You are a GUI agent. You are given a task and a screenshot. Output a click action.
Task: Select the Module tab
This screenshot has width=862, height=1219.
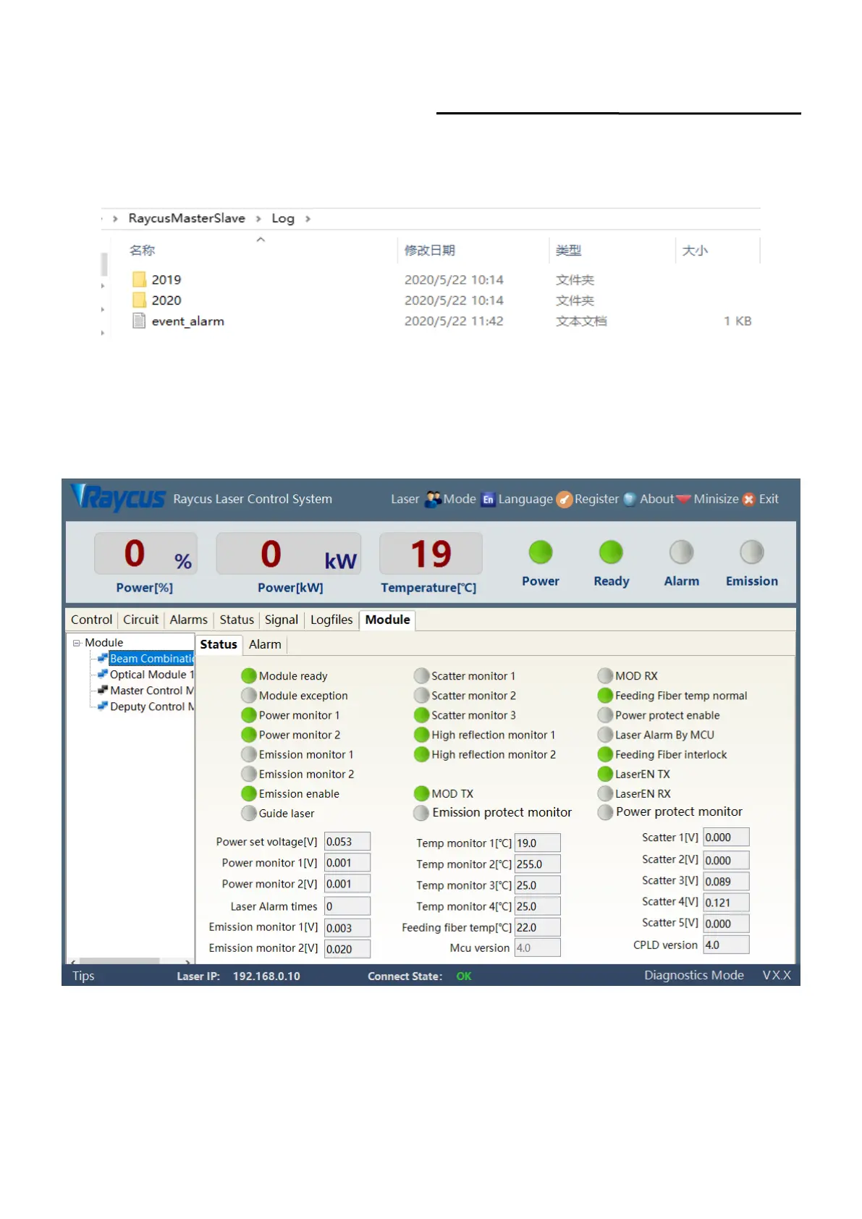click(x=387, y=620)
